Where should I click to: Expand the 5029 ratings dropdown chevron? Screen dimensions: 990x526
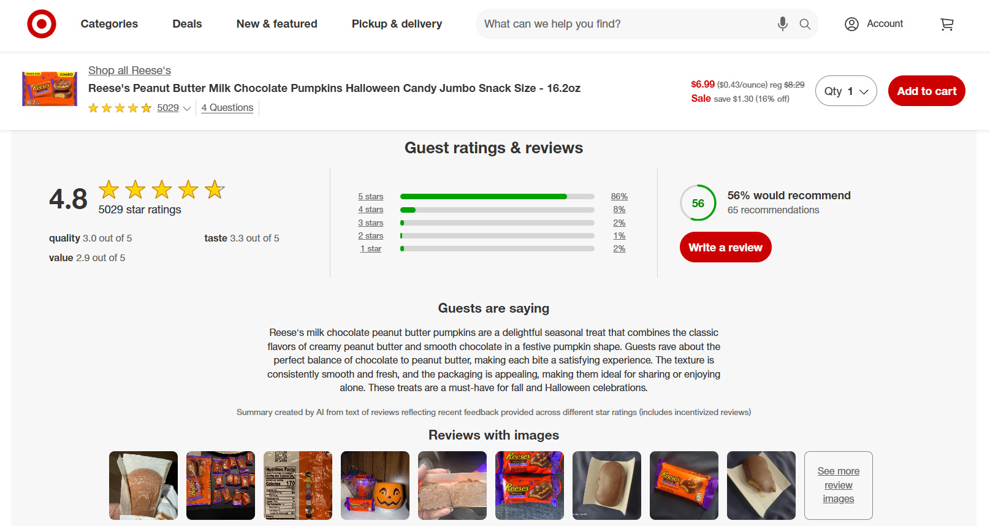[187, 109]
